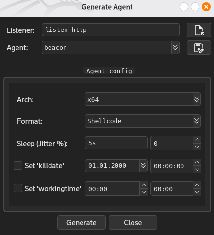Enable the Set 'killdate' checkbox
The height and width of the screenshot is (235, 214).
click(x=18, y=165)
